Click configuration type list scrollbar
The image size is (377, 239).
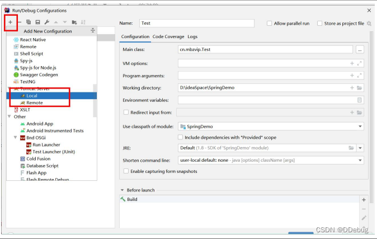tap(95, 100)
